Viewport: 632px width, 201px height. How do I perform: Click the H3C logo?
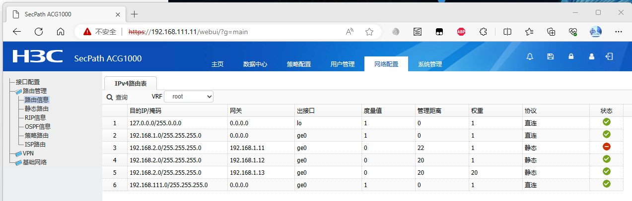pyautogui.click(x=38, y=56)
